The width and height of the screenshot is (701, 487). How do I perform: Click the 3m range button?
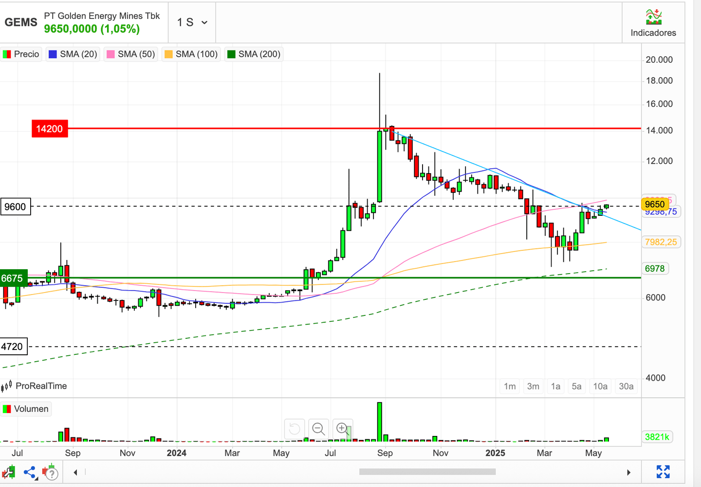[533, 386]
